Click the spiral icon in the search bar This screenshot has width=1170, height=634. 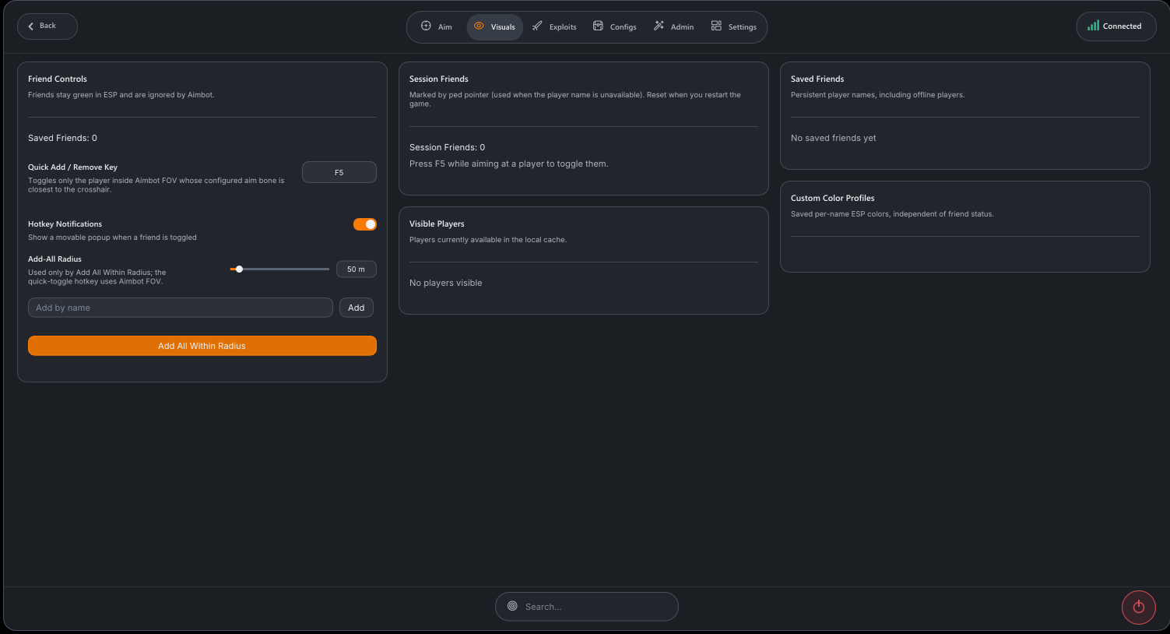pyautogui.click(x=512, y=606)
